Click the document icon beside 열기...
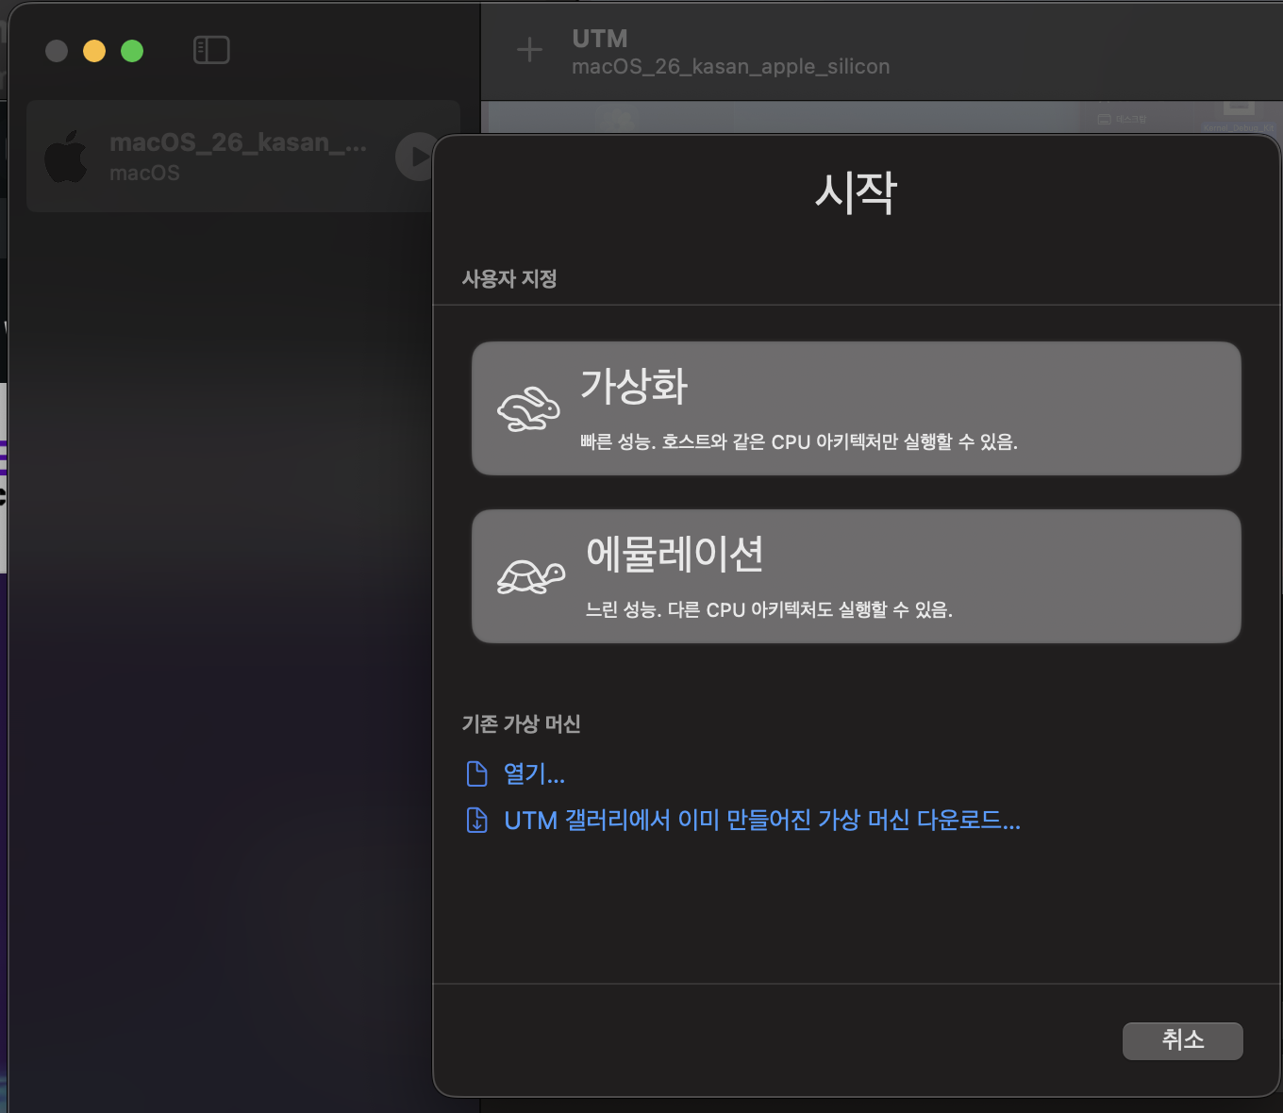This screenshot has height=1113, width=1283. coord(477,774)
